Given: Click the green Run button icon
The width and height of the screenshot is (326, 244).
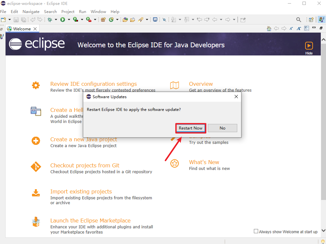Looking at the screenshot, I should tap(62, 20).
